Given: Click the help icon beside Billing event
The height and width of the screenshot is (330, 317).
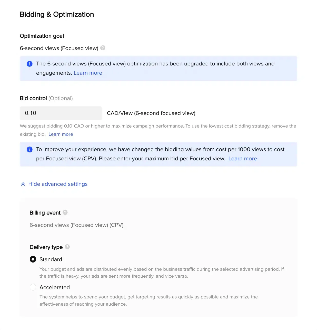Looking at the screenshot, I should pyautogui.click(x=65, y=212).
